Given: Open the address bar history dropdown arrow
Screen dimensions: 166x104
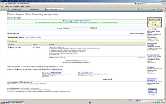Looking at the screenshot, I should pos(136,4).
